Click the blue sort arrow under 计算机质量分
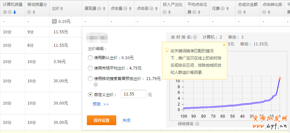 (x=14, y=12)
